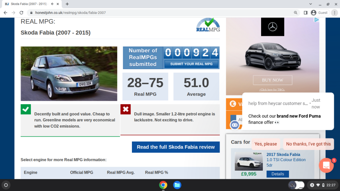This screenshot has width=340, height=191.
Task: Mute the tab via its audio icon
Action: (x=52, y=4)
